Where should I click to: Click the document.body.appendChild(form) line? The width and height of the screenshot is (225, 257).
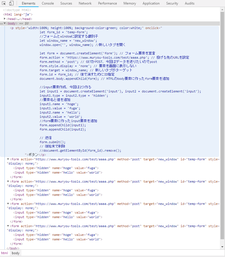coord(104,79)
